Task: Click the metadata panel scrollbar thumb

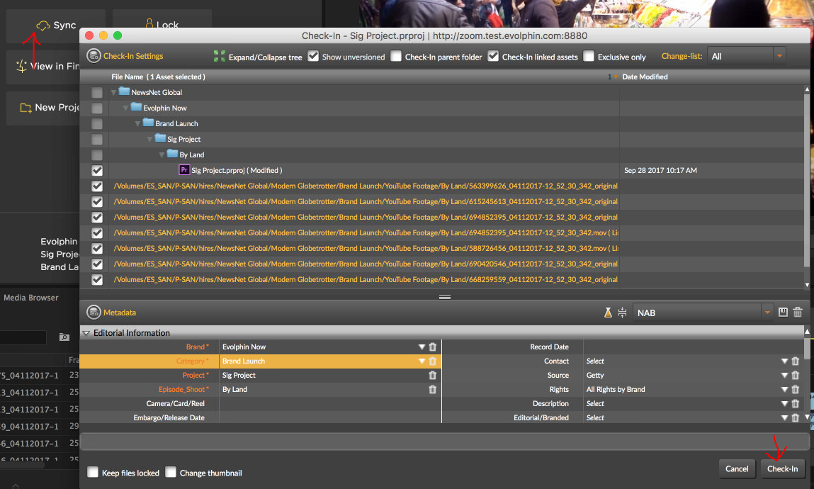Action: click(x=807, y=348)
